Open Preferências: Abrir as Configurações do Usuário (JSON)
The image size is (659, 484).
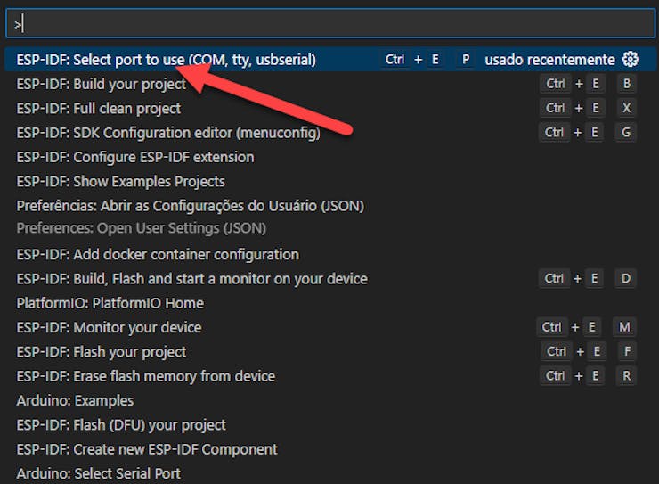(x=191, y=206)
